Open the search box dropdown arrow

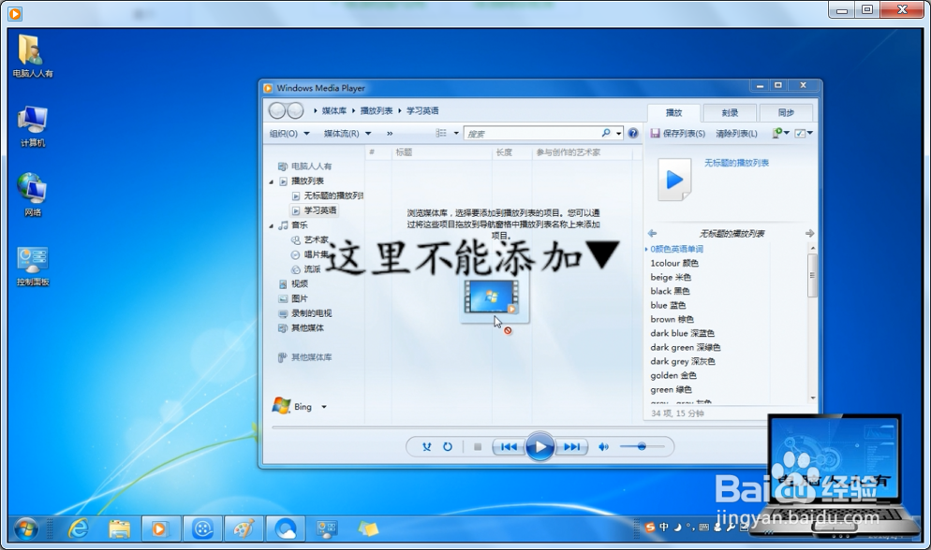point(619,134)
